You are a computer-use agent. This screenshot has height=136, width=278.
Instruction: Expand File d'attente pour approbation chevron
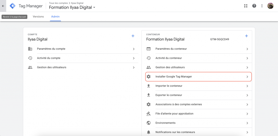[247, 114]
